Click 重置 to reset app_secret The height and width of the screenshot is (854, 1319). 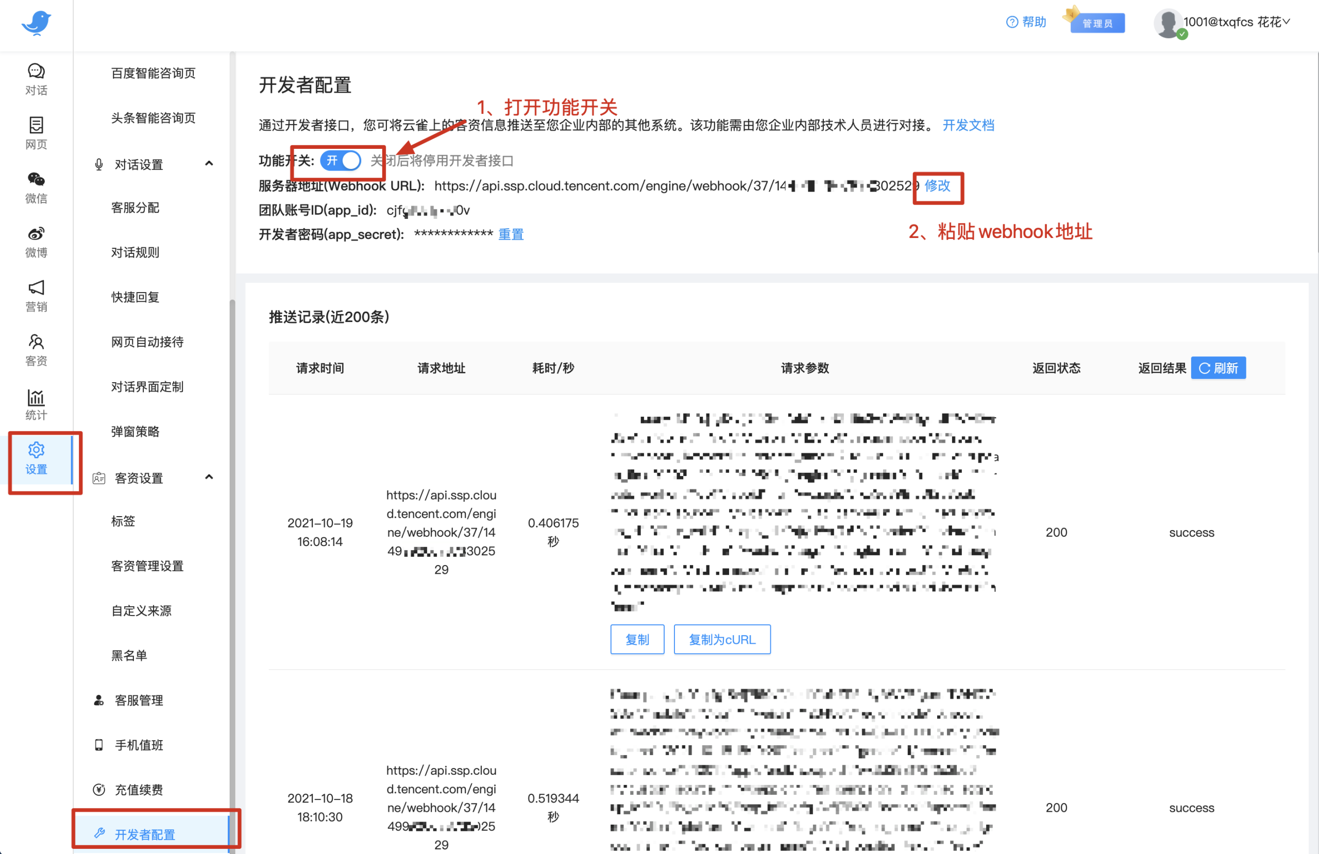click(511, 234)
